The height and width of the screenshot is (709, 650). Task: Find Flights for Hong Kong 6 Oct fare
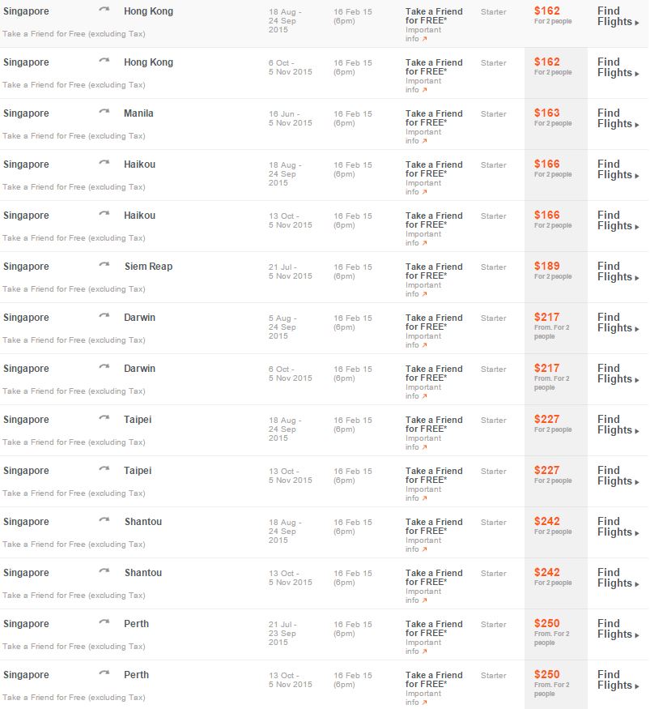point(618,67)
